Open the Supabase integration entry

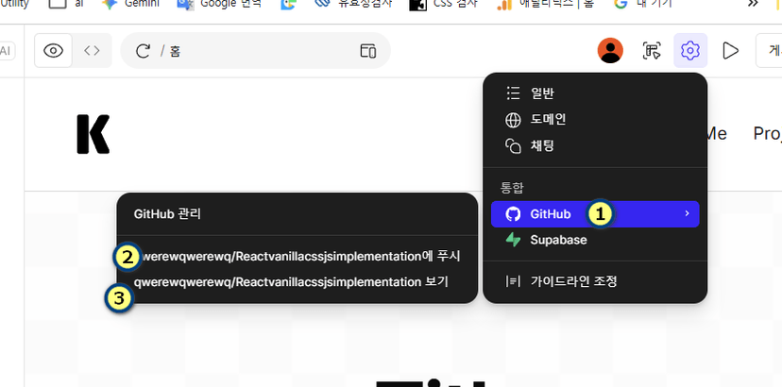tap(557, 240)
